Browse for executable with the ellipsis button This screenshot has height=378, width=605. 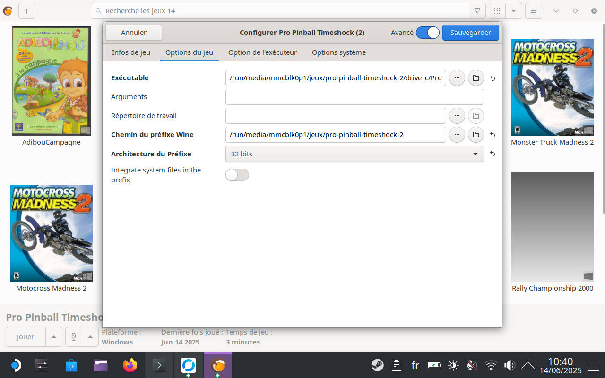(x=457, y=78)
